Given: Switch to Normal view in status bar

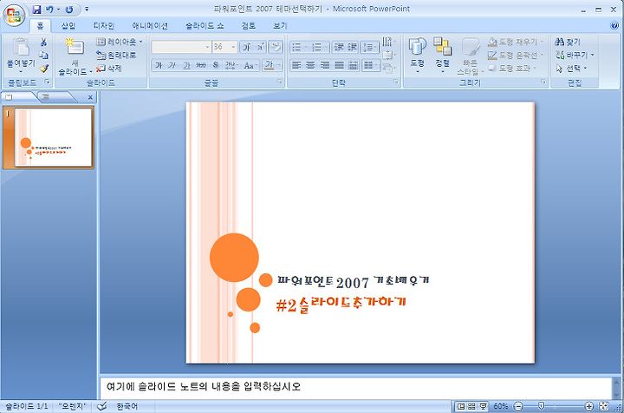Looking at the screenshot, I should [461, 406].
